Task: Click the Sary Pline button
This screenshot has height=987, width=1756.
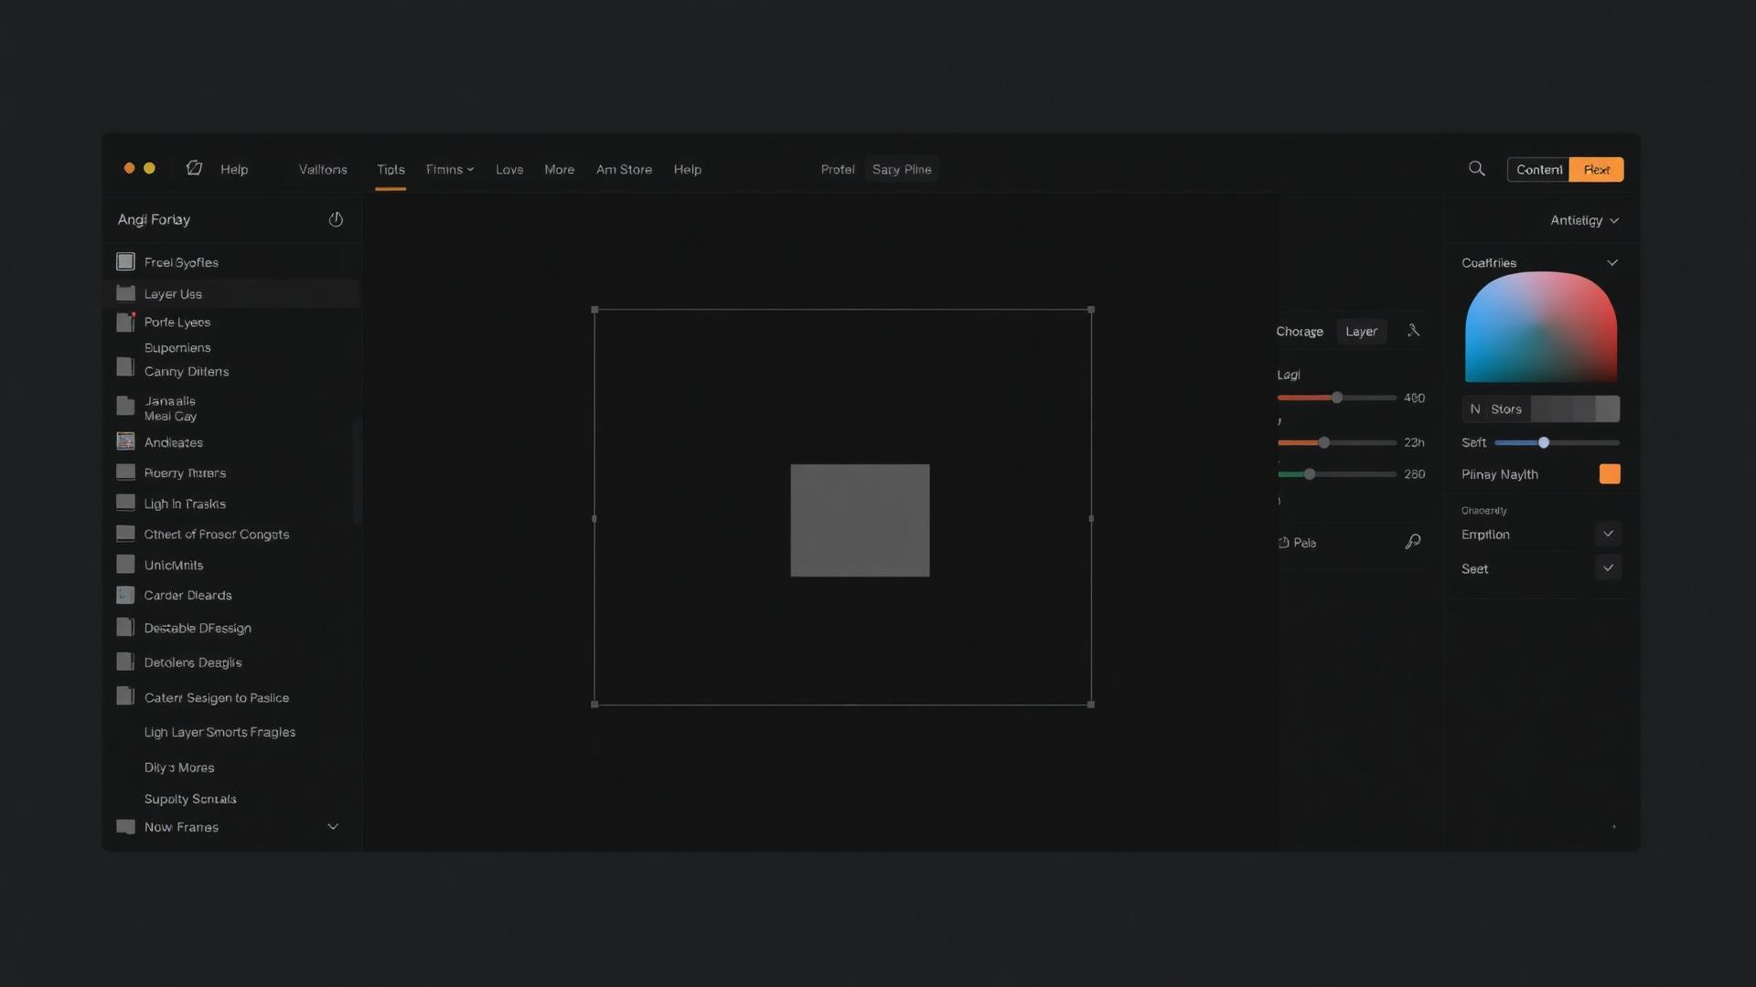Action: coord(902,169)
